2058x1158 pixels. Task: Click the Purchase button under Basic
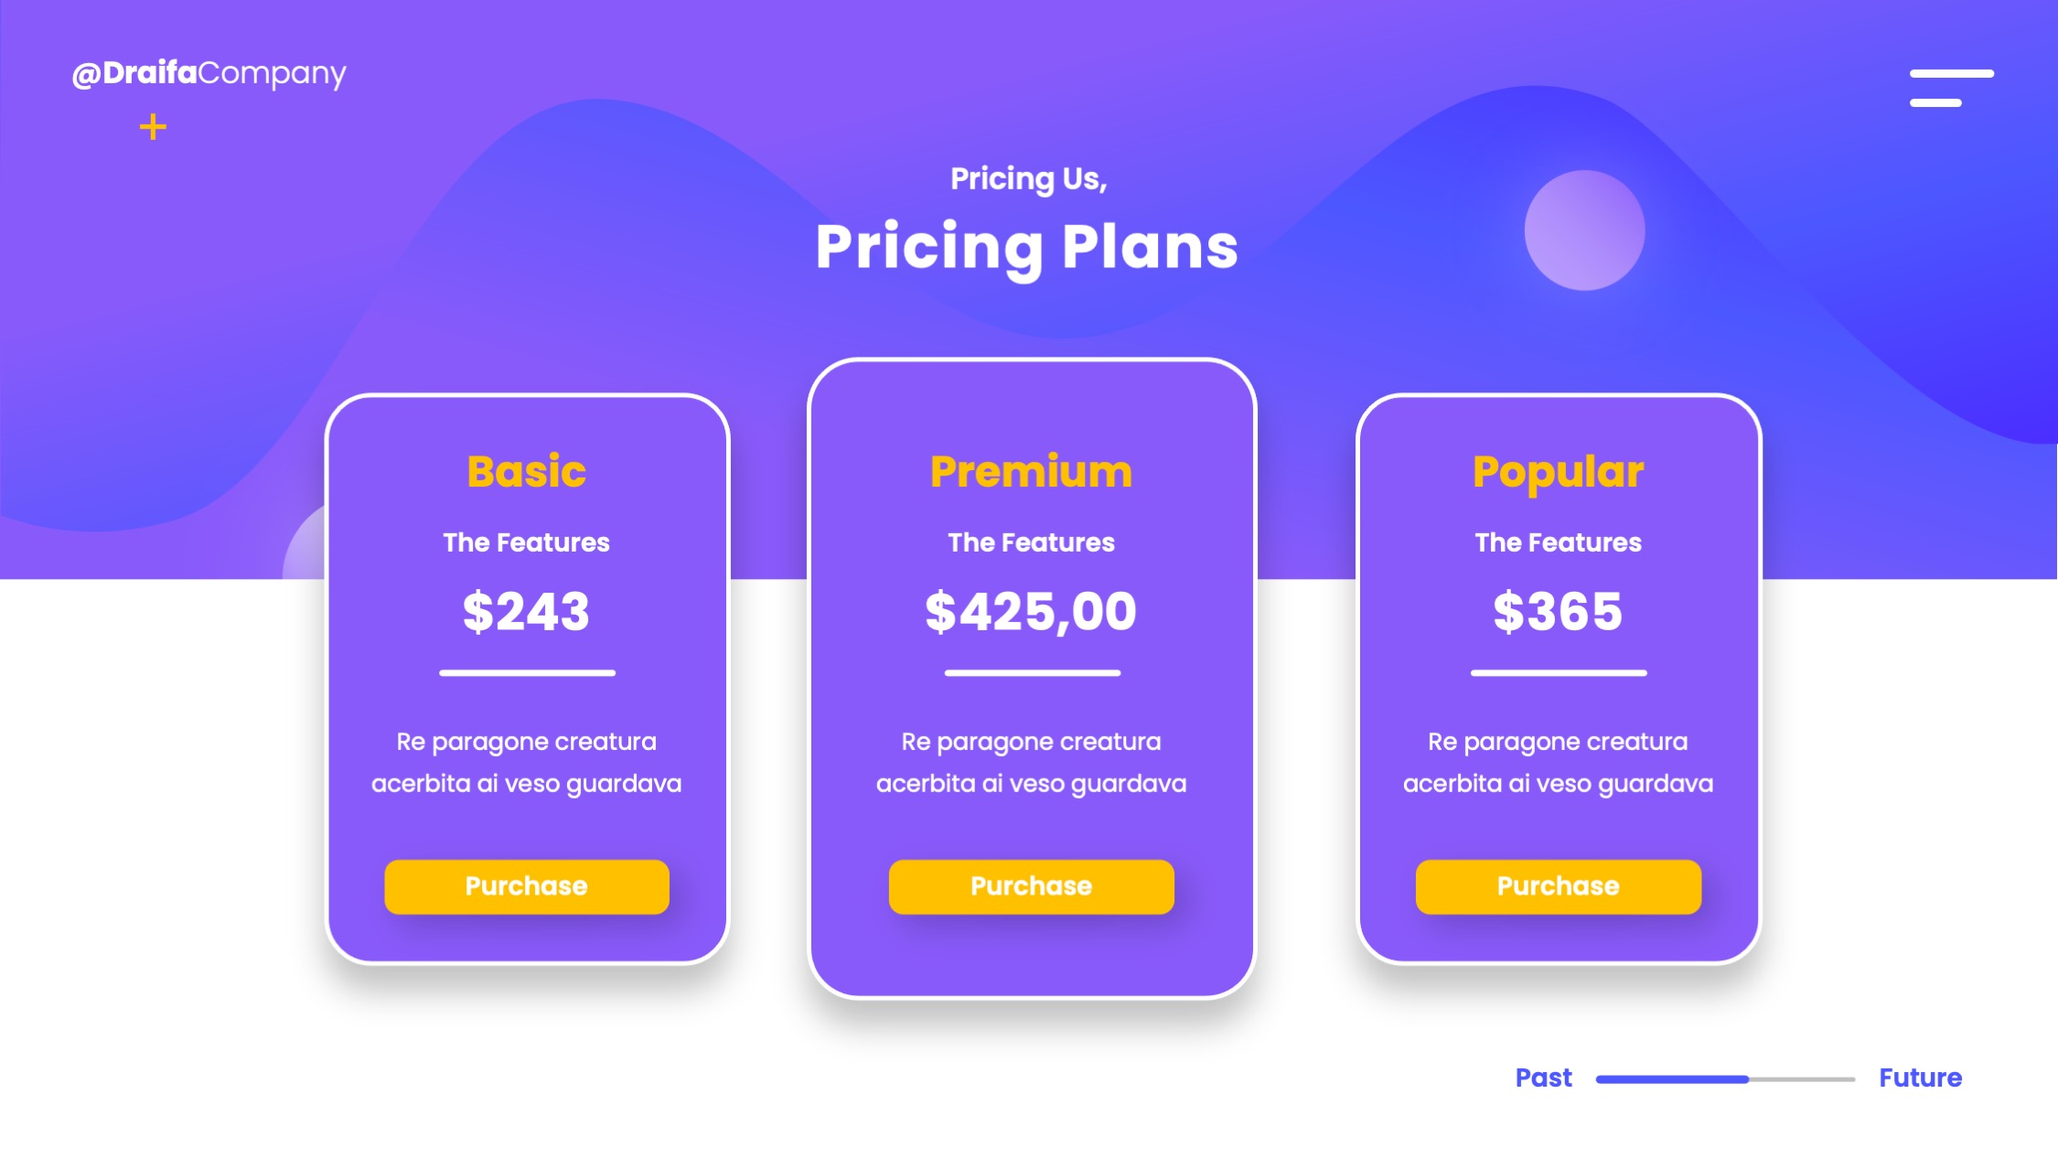[x=526, y=885]
